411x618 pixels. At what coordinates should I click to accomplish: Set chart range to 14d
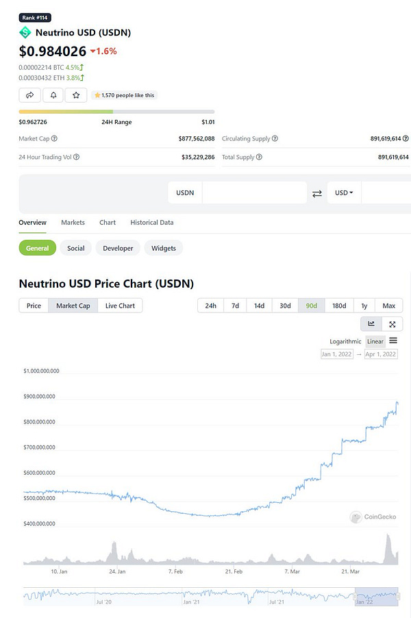pos(260,306)
